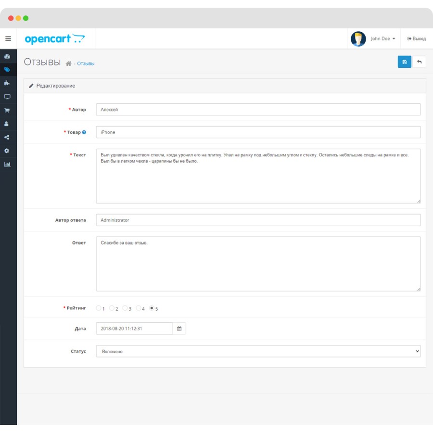Viewport: 433px width, 433px height.
Task: Click the macOS green maximize dot
Action: click(25, 18)
